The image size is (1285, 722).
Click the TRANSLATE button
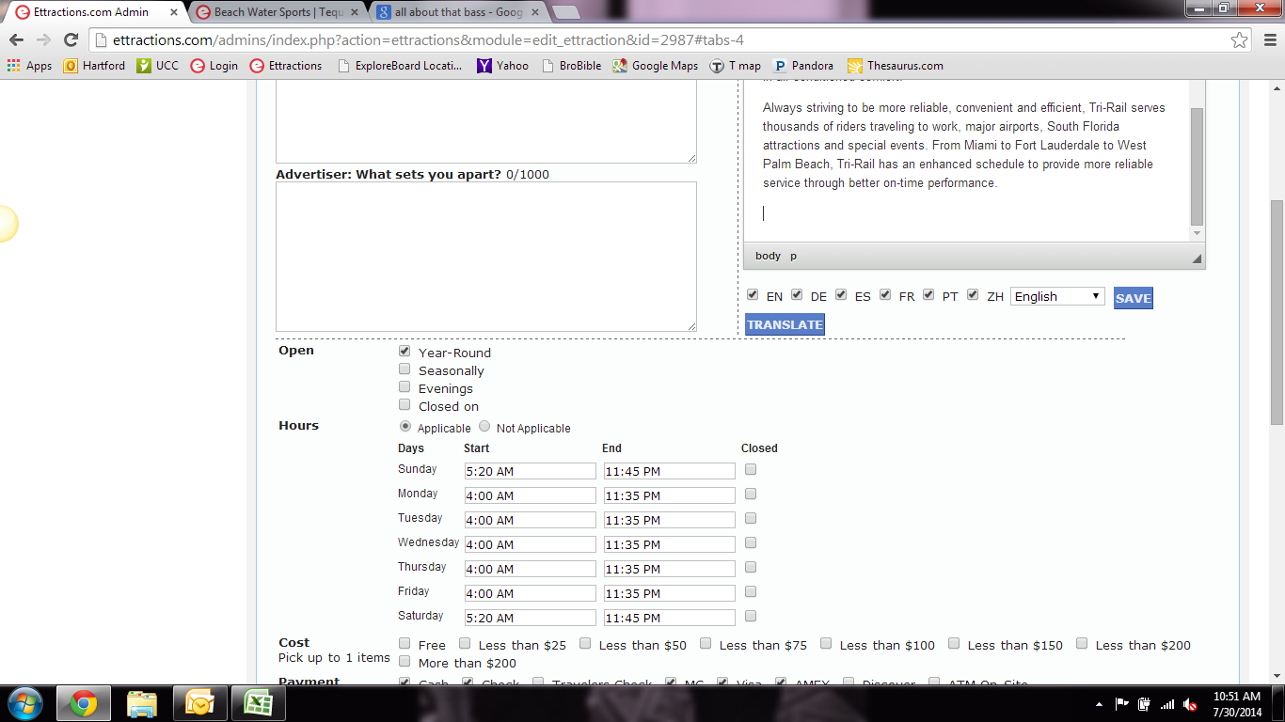pos(785,324)
